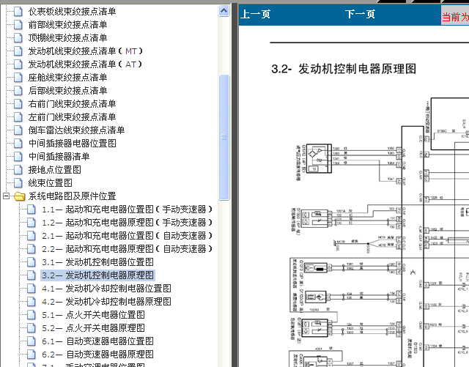
Task: Click the page icon beside 前部线束绞接点清单
Action: tap(18, 25)
